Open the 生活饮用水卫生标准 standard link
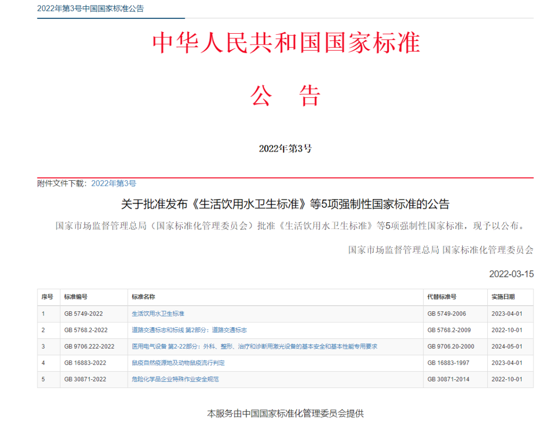Screen dimensions: 554x429 tap(158, 314)
